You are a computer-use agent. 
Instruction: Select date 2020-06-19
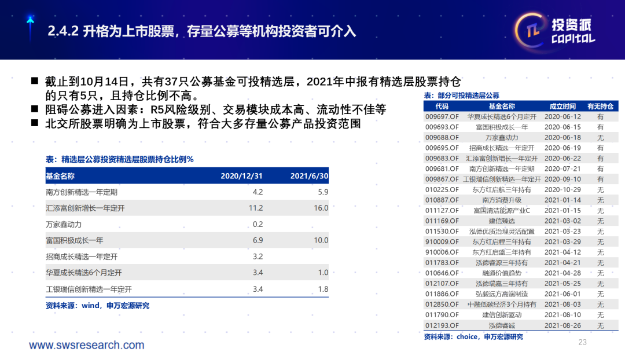coord(562,148)
